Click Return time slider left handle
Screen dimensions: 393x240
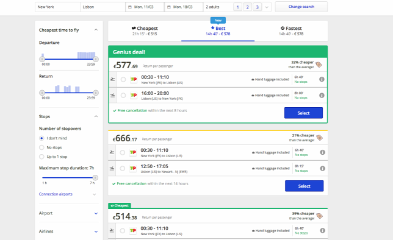[42, 93]
